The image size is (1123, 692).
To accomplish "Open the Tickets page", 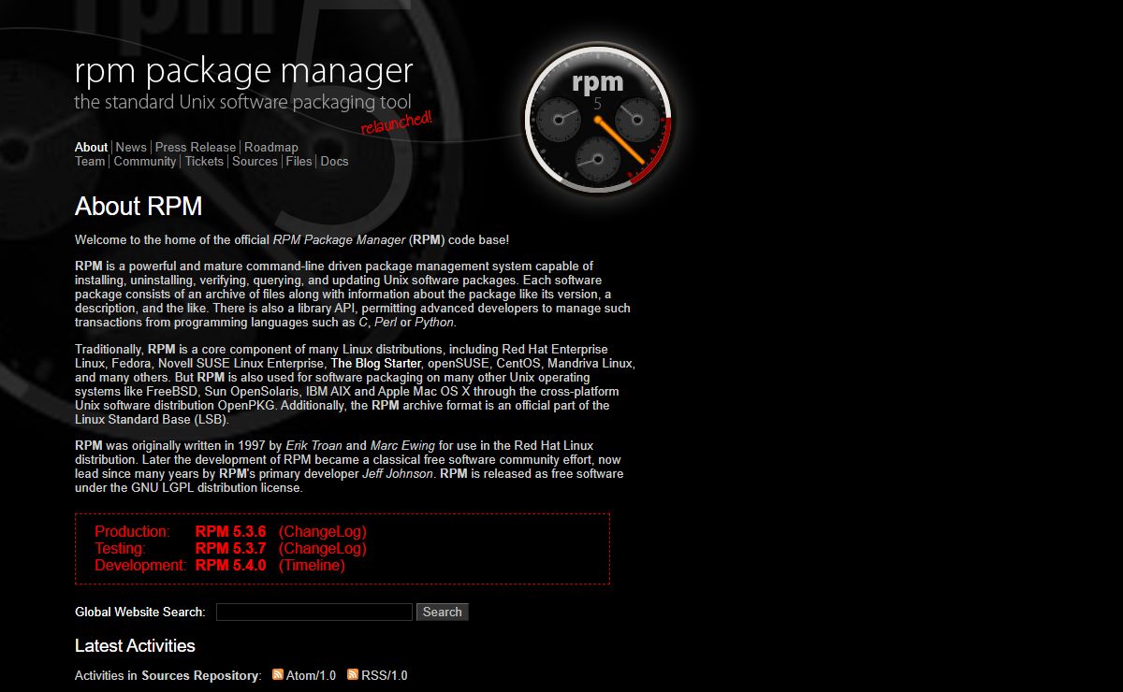I will [x=204, y=161].
